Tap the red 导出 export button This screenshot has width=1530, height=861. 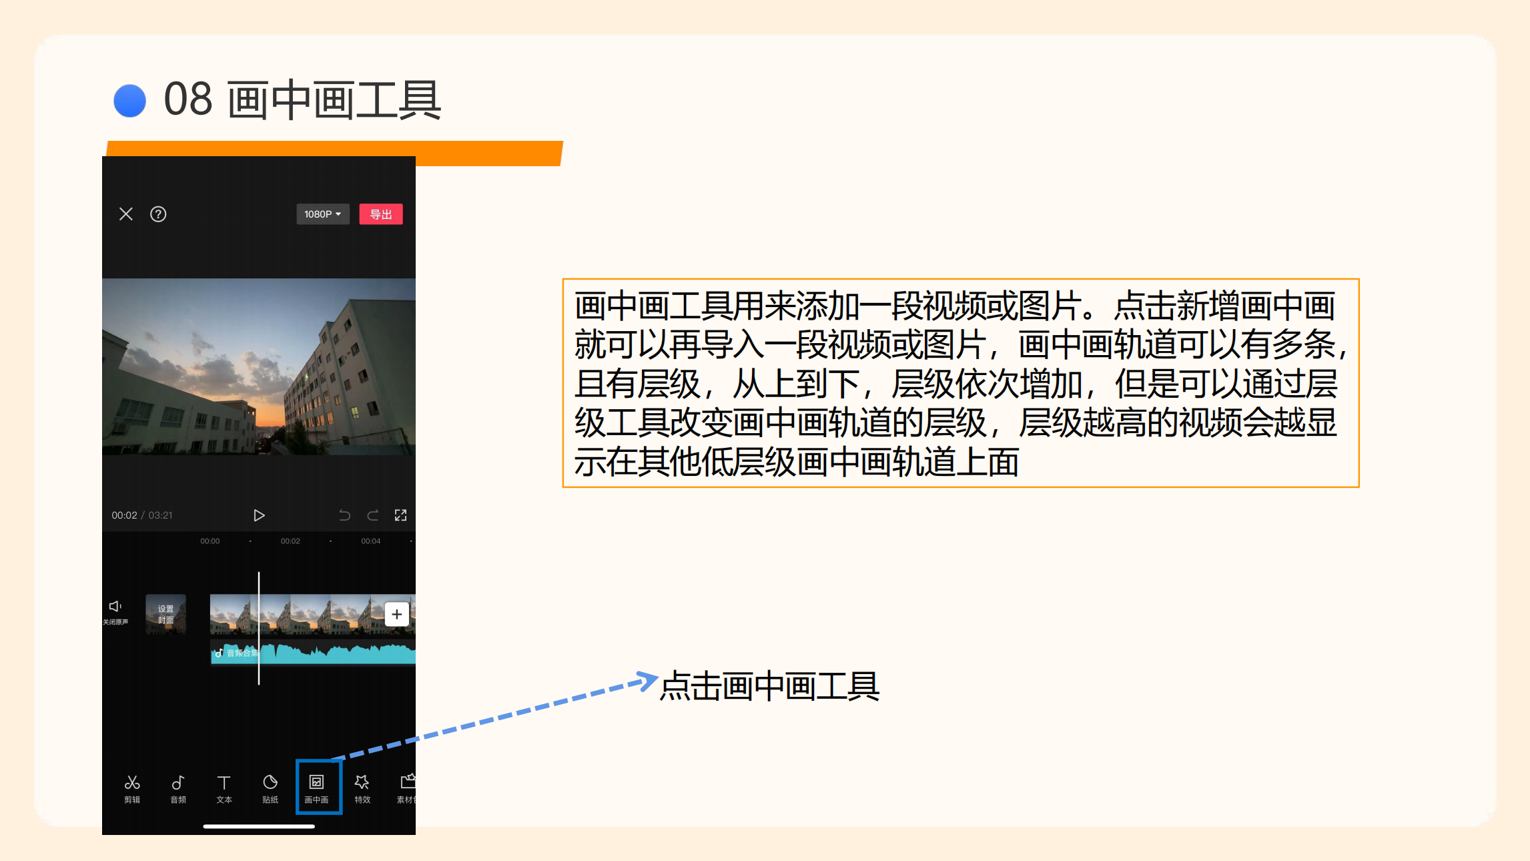click(381, 214)
